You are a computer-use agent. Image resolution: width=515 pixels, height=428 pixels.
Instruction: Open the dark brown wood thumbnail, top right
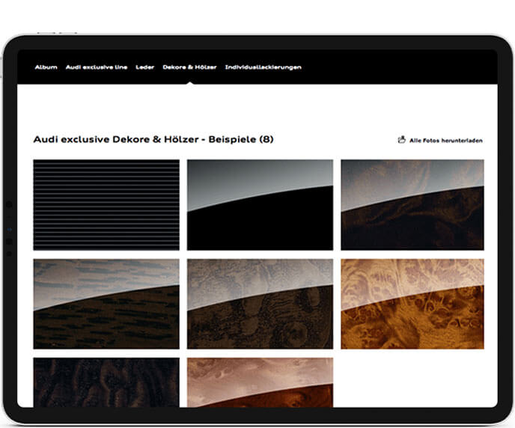coord(412,204)
